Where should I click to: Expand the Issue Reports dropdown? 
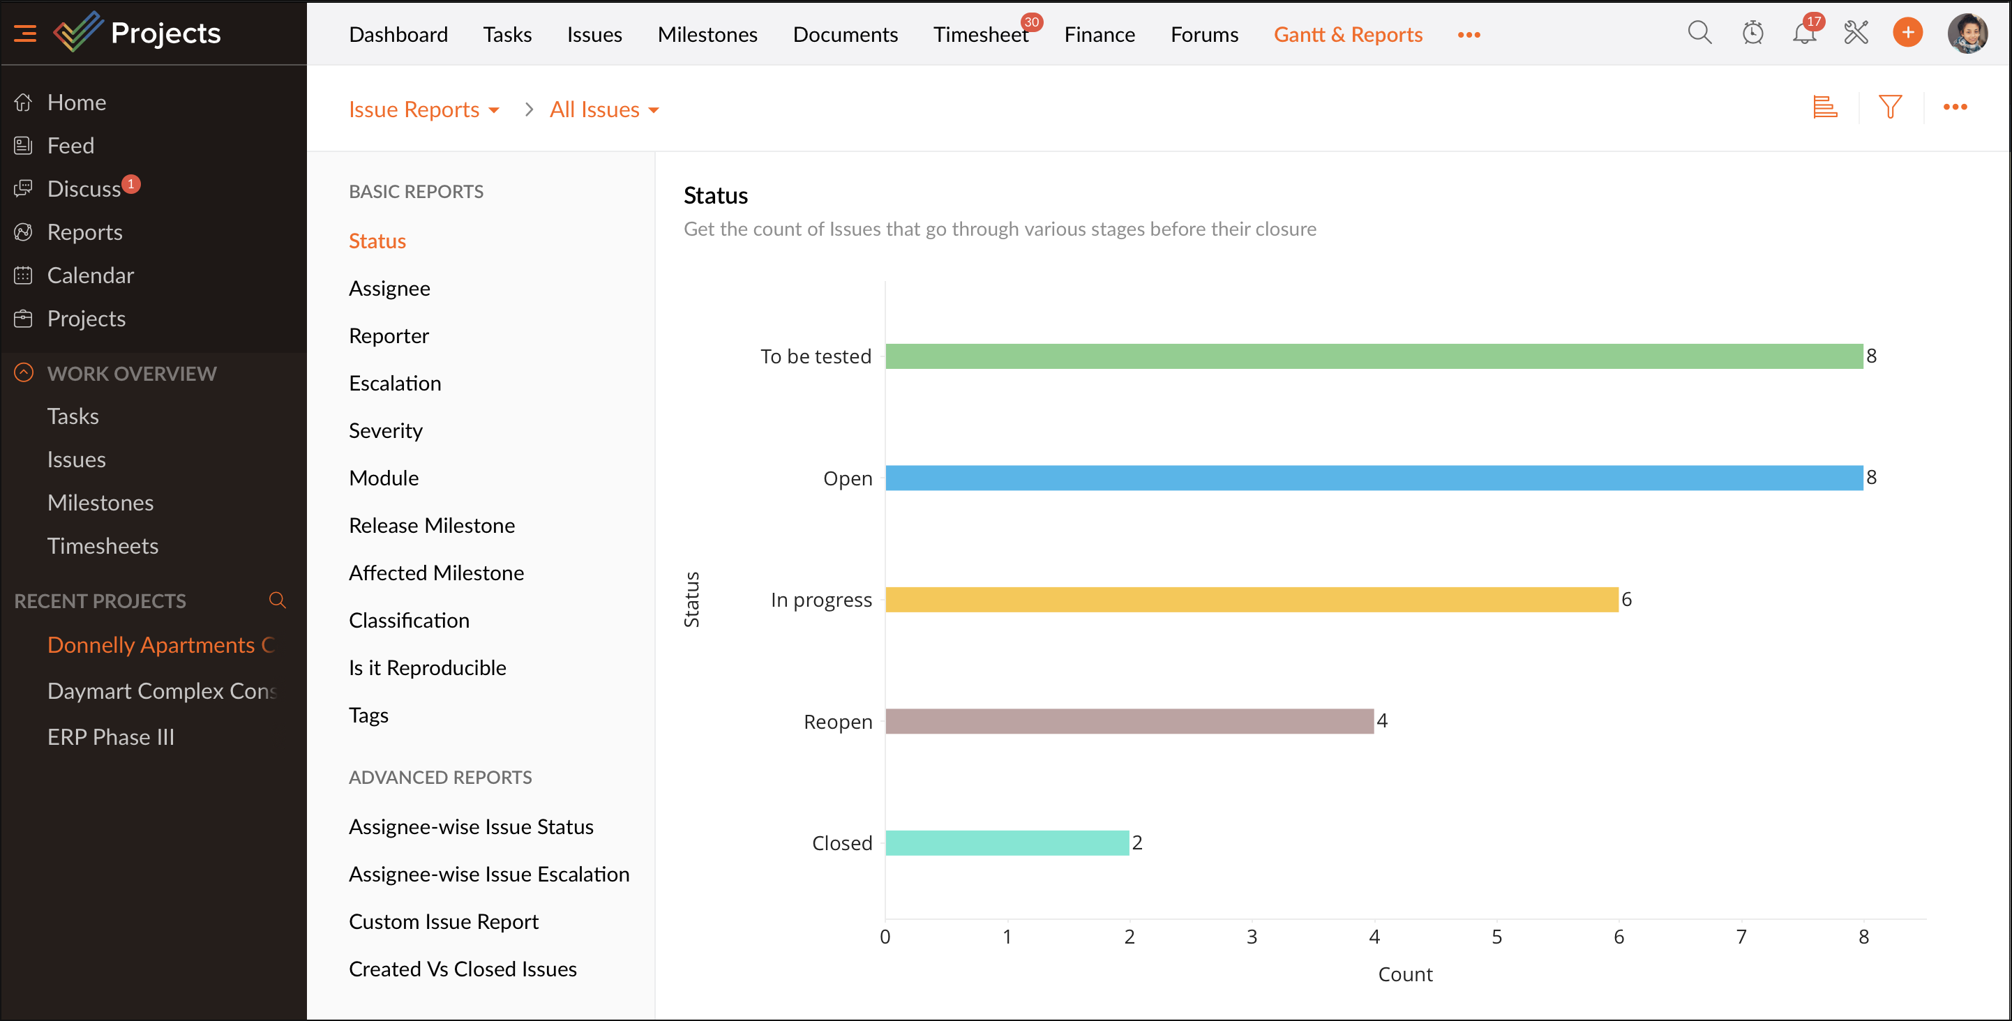click(423, 110)
